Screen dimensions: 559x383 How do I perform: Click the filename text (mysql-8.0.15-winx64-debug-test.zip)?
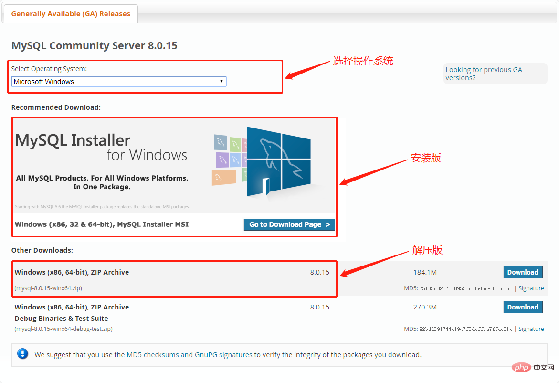pyautogui.click(x=63, y=329)
